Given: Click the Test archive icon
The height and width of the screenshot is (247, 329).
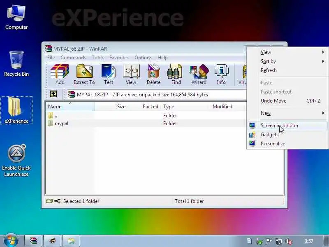Looking at the screenshot, I should coord(109,75).
